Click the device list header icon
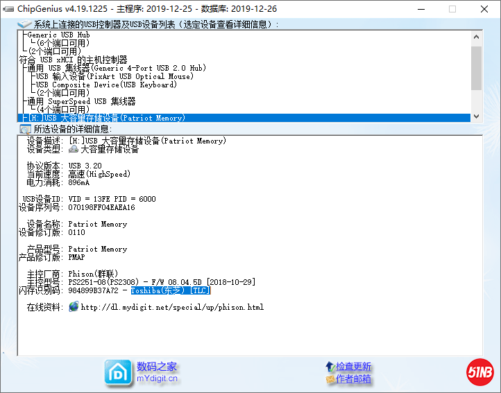 coord(24,24)
